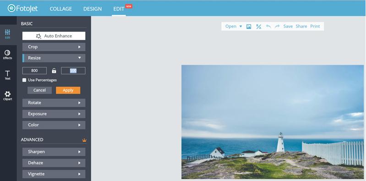
Task: Click the orange Apply button
Action: click(68, 90)
